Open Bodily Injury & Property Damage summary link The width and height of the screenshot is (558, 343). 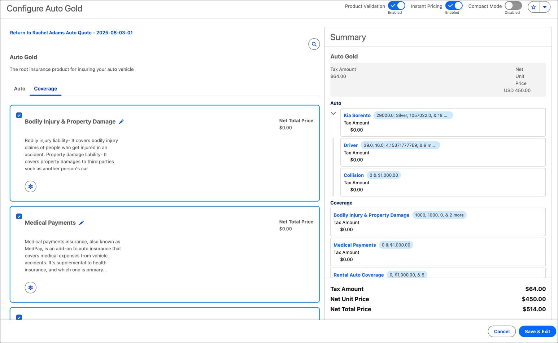pos(371,215)
